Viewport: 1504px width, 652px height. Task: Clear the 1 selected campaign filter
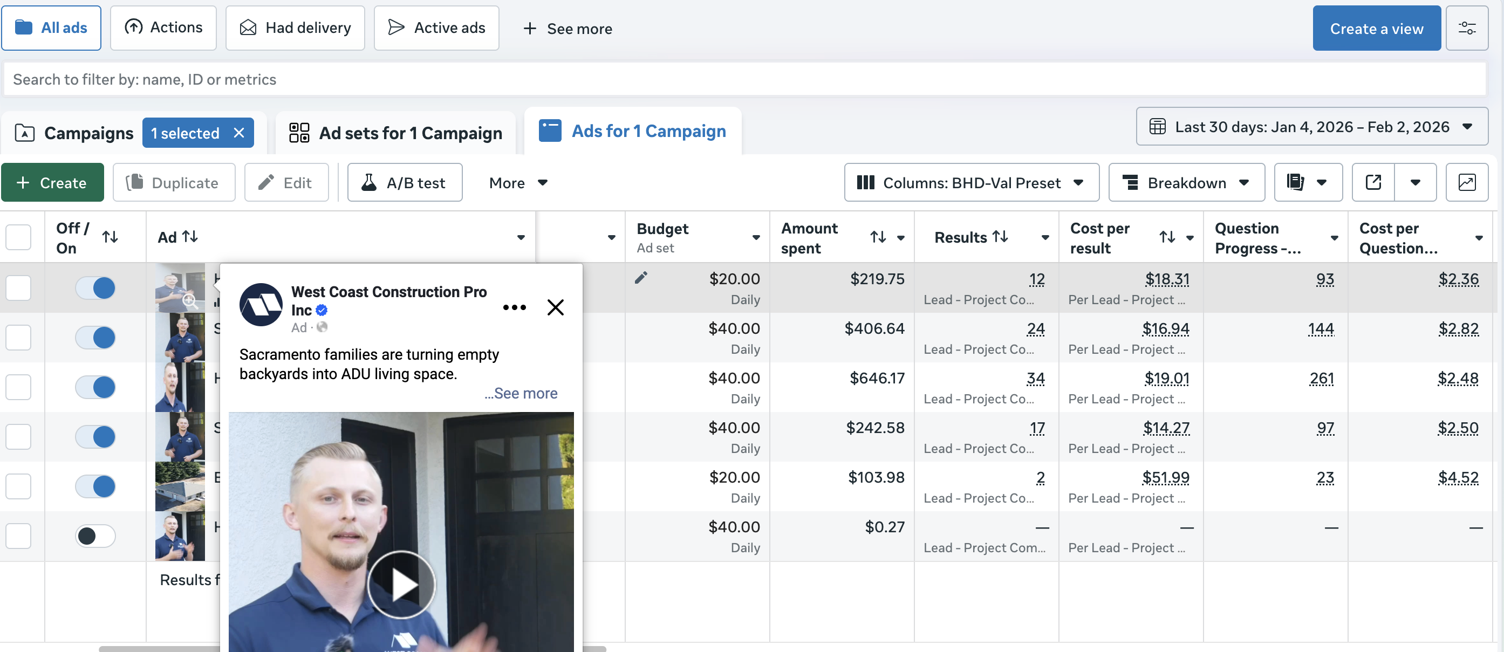[x=239, y=133]
